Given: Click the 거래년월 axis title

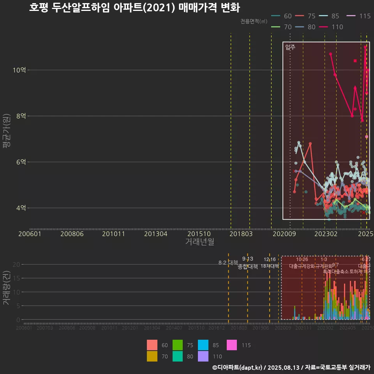Looking at the screenshot, I should (199, 242).
